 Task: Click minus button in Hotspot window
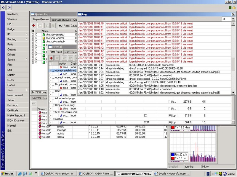[x=34, y=104]
